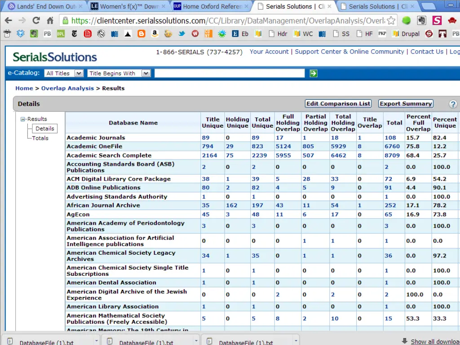Open the help question mark icon
460x345 pixels.
(453, 104)
